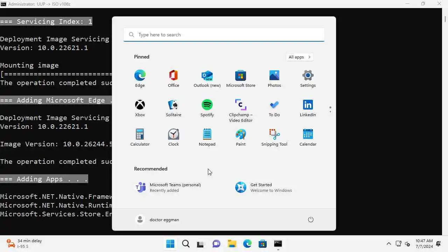Image resolution: width=448 pixels, height=252 pixels.
Task: Launch the Clock app
Action: 174,138
